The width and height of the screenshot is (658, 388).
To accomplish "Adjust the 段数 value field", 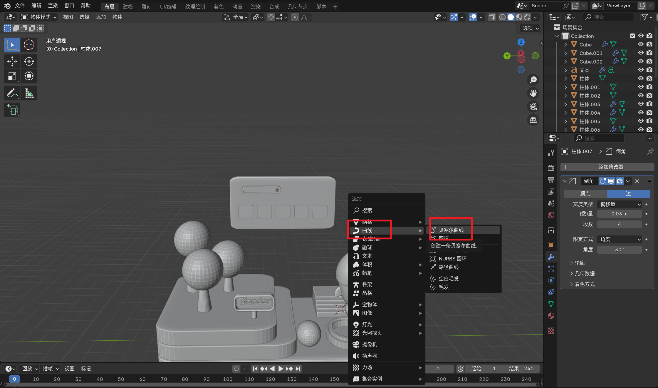I will [619, 224].
